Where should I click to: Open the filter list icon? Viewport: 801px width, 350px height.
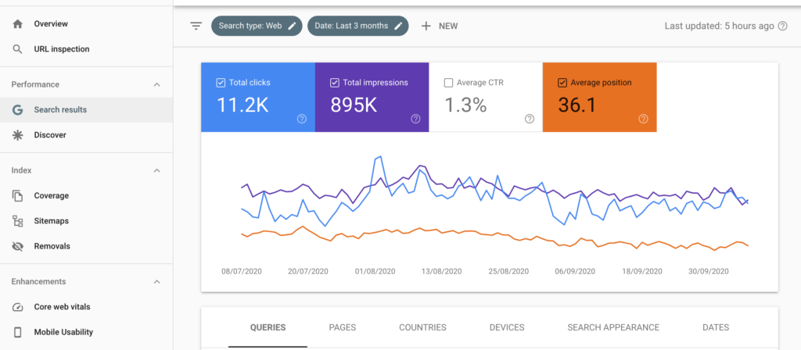[x=196, y=26]
